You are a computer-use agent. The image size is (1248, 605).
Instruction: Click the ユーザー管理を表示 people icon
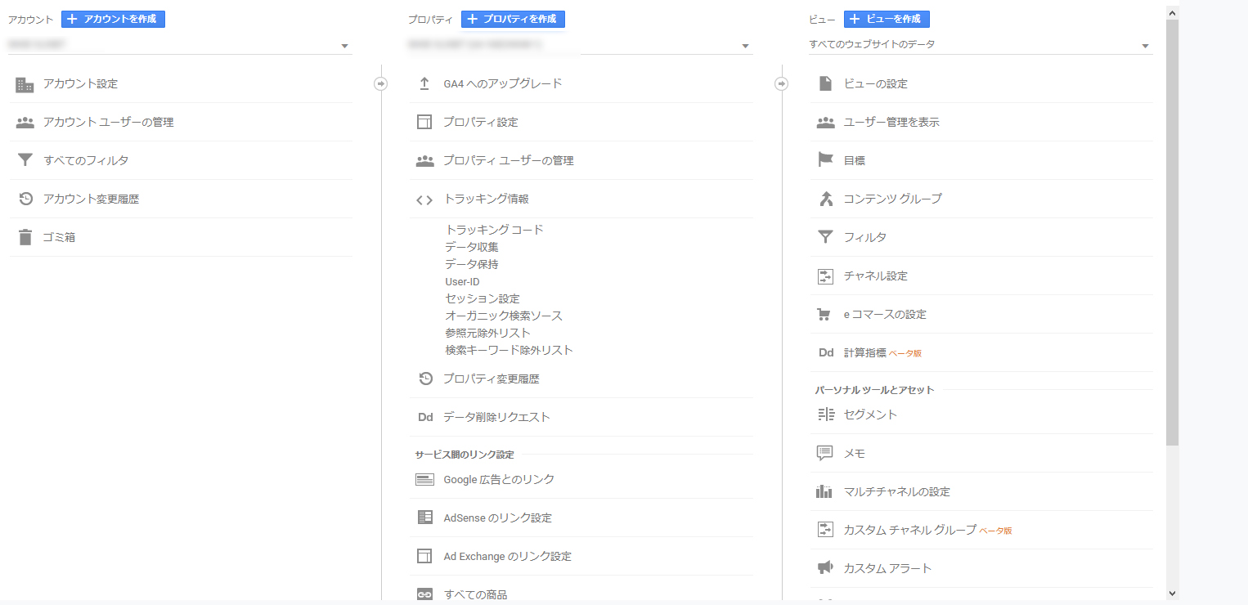click(x=825, y=123)
